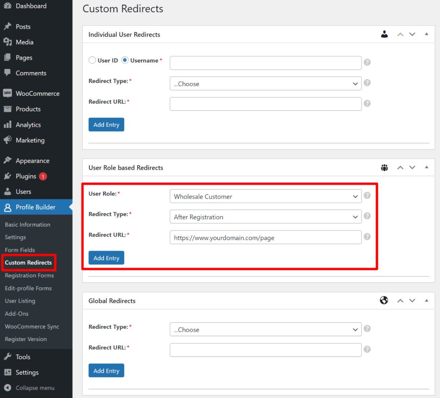Move Individual User Redirects panel down
The height and width of the screenshot is (398, 440).
tap(412, 34)
